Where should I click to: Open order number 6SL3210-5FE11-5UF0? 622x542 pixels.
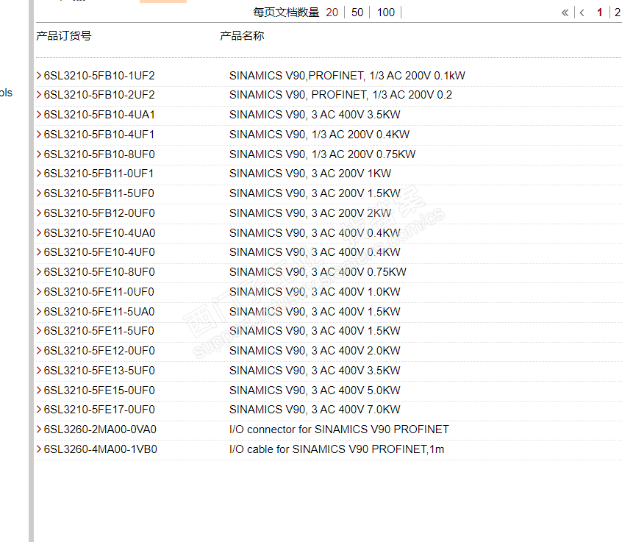(x=99, y=330)
